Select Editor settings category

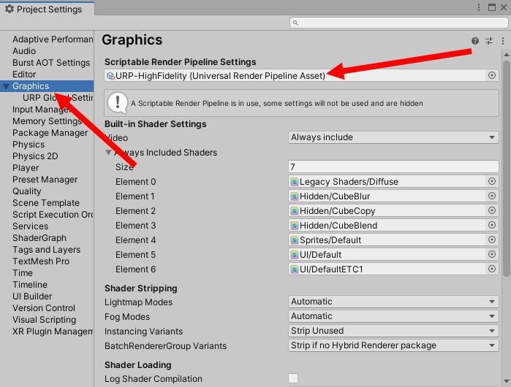click(24, 74)
